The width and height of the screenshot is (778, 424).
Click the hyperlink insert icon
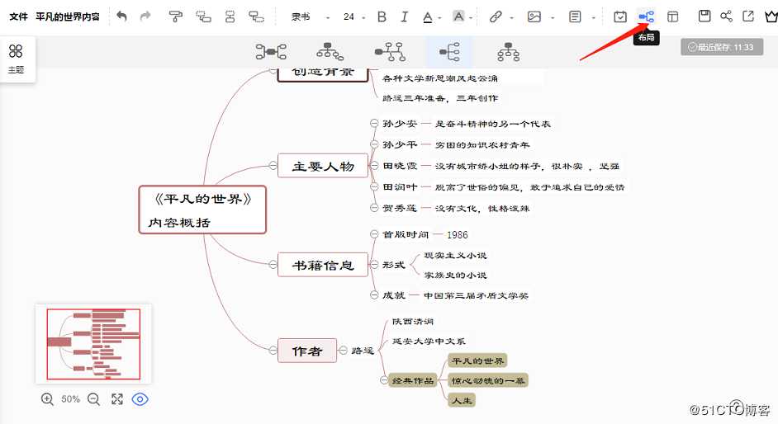(x=496, y=16)
